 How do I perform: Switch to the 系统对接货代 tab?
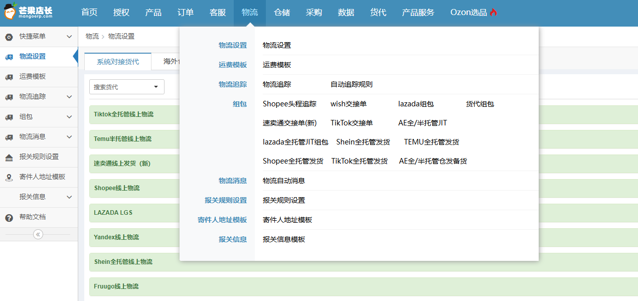(x=118, y=62)
